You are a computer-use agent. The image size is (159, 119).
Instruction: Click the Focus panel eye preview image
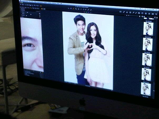[x=32, y=44]
